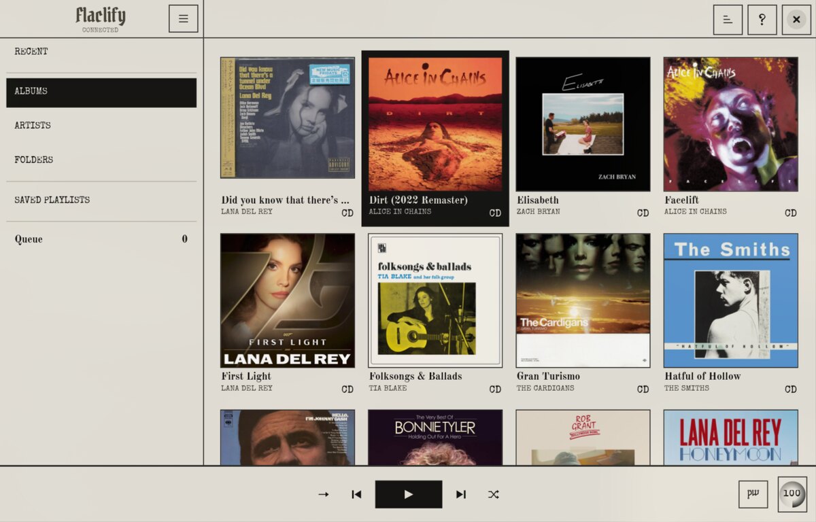This screenshot has width=816, height=522.
Task: Toggle the sequential play arrow mode
Action: click(324, 494)
